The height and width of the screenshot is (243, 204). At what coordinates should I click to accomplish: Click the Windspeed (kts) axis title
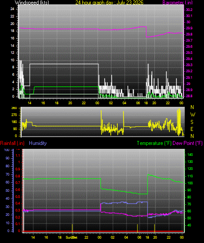pos(32,2)
